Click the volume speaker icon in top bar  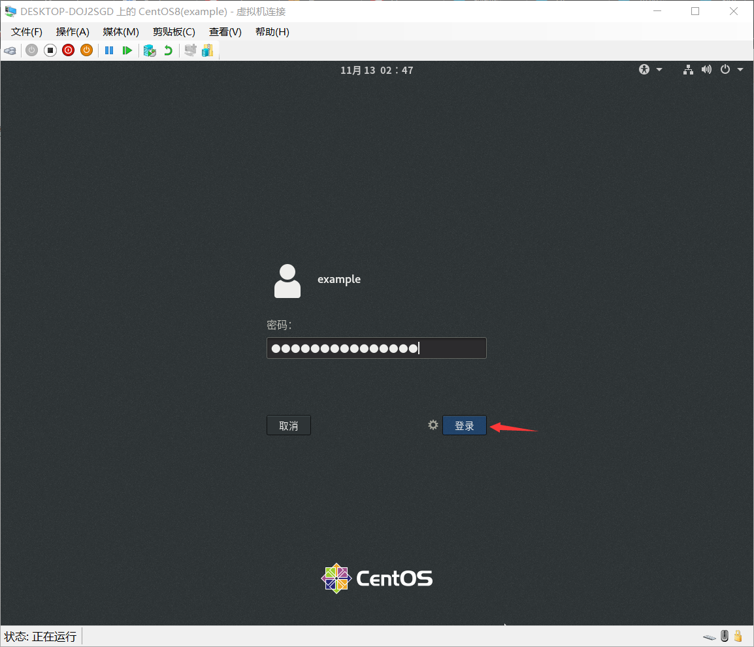coord(706,70)
